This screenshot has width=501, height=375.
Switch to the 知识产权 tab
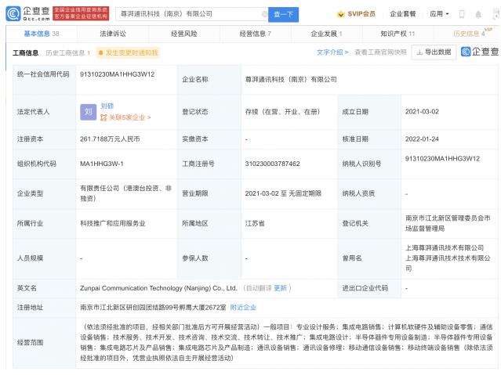pos(398,34)
